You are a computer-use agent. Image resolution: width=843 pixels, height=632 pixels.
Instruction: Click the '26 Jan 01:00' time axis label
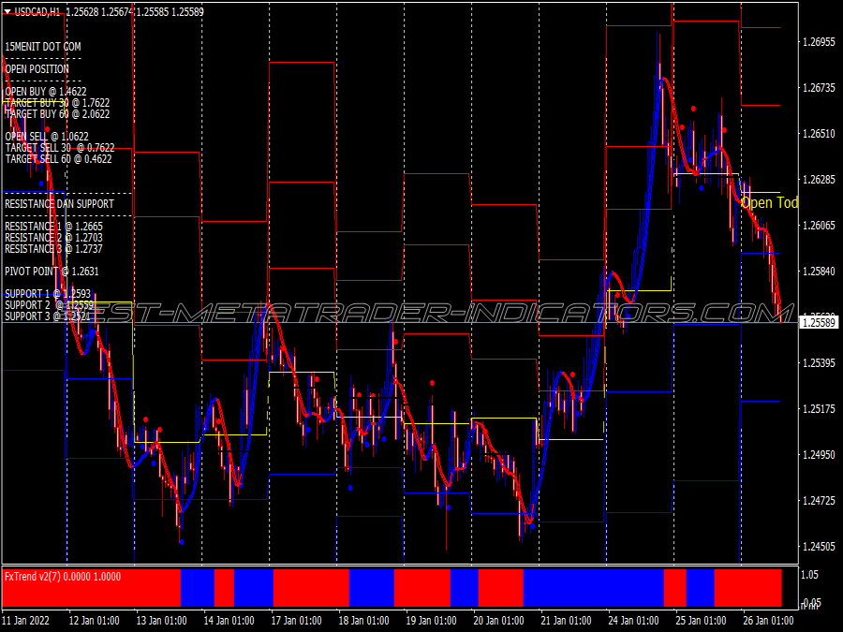768,621
